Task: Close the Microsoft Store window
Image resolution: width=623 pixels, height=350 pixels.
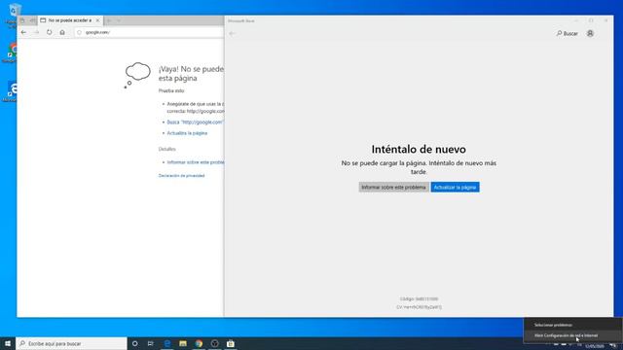Action: [x=605, y=20]
